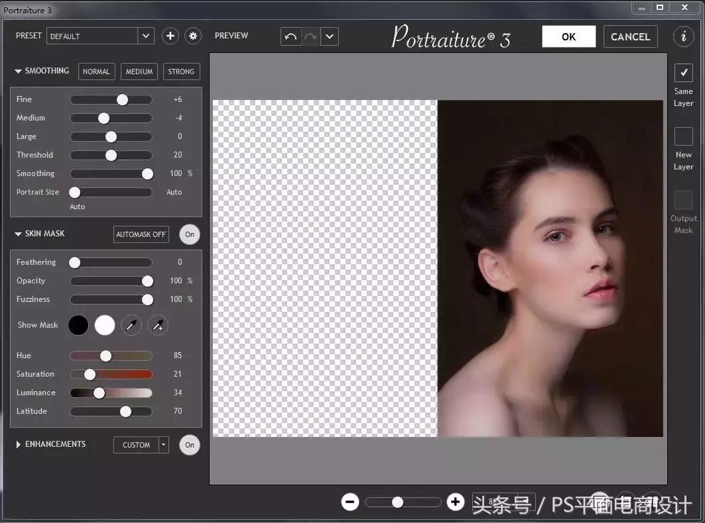Adjust the Hue slider in Skin Mask
Viewport: 705px width, 523px height.
tap(107, 356)
